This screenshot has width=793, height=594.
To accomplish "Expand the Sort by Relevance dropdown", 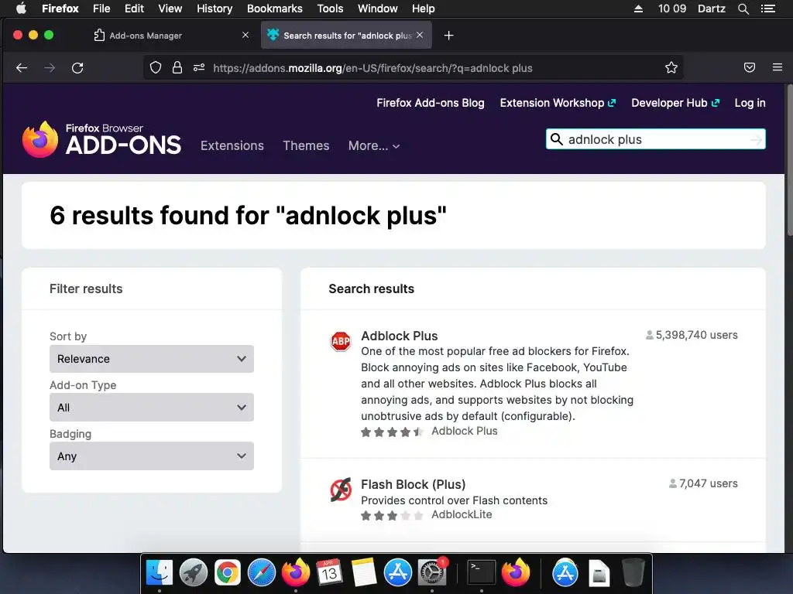I will coord(152,359).
